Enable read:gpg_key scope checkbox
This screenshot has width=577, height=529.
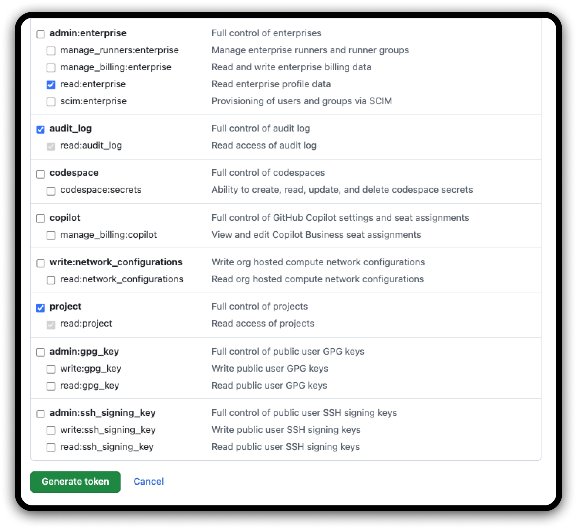pos(51,386)
